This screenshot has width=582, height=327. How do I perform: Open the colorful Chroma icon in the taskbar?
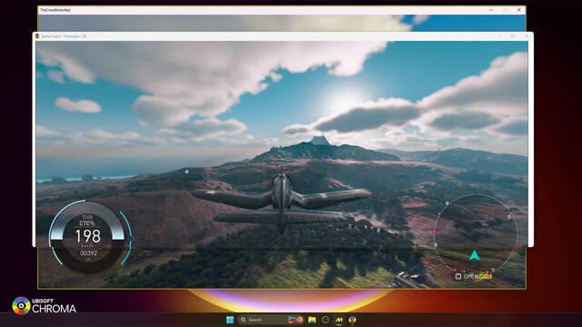[x=352, y=320]
